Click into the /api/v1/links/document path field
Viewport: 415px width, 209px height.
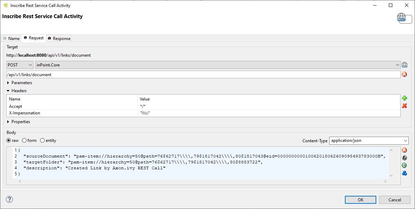click(x=203, y=74)
